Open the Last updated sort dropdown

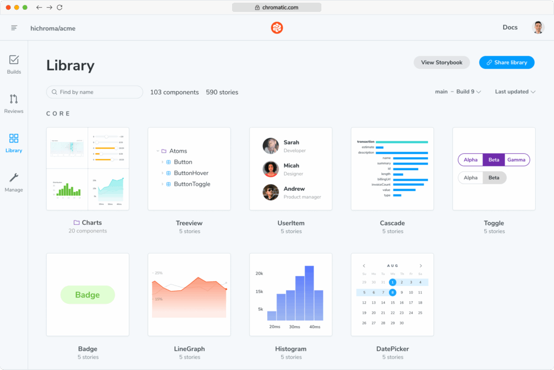tap(515, 92)
